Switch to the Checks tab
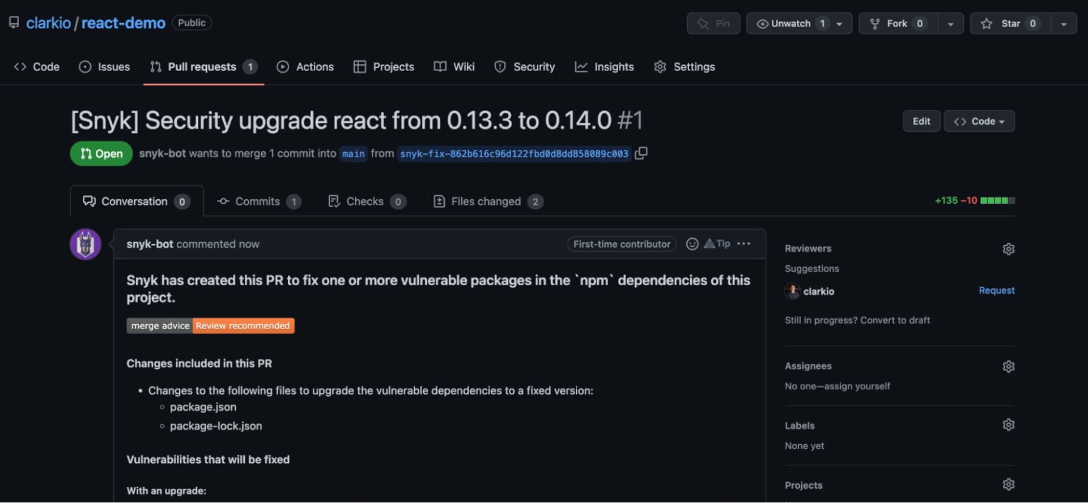Screen dimensions: 1088x503 click(367, 201)
